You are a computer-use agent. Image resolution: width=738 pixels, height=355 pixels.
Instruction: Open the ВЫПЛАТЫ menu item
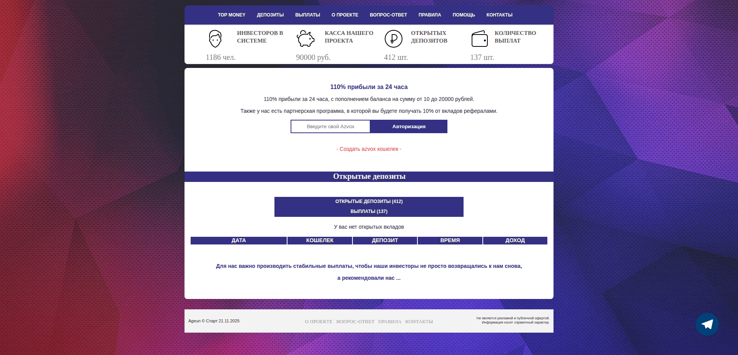pos(307,15)
